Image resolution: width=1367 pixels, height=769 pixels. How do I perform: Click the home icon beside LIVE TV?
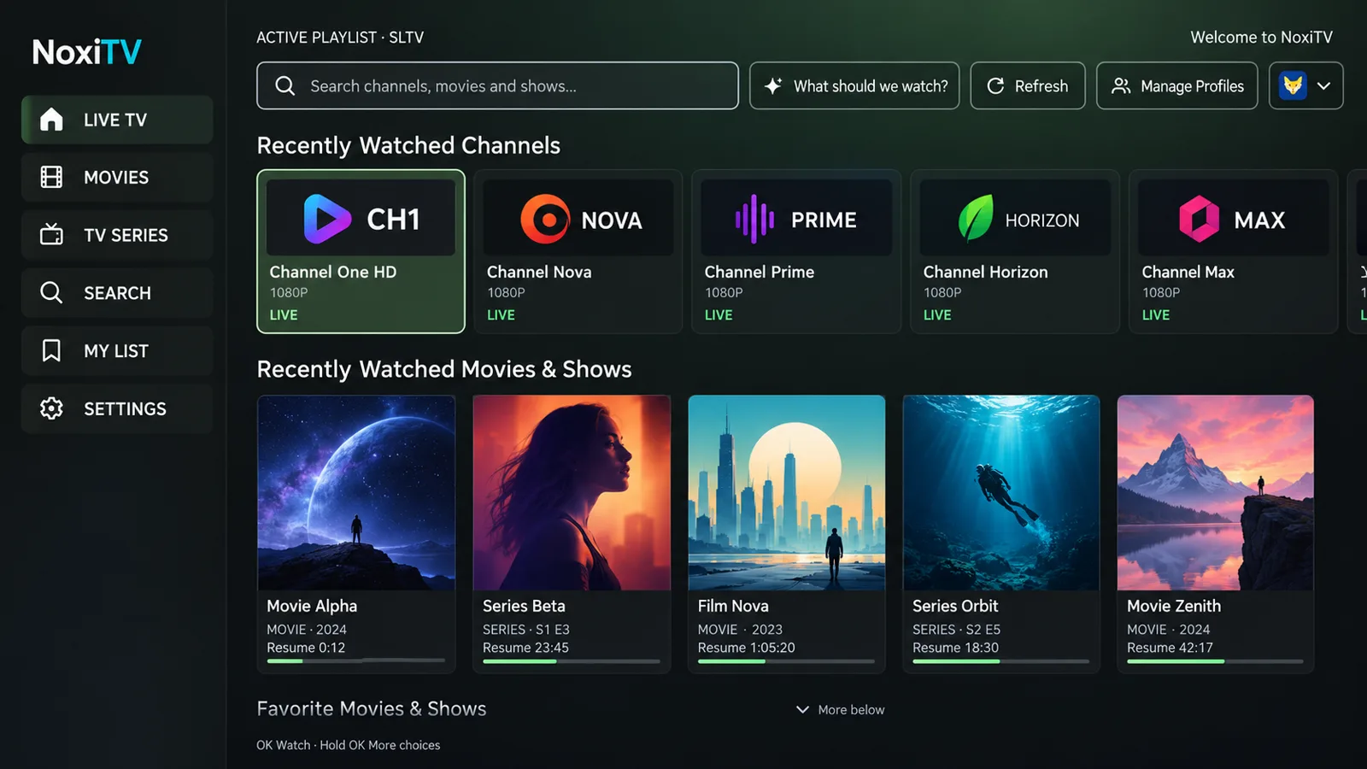51,120
